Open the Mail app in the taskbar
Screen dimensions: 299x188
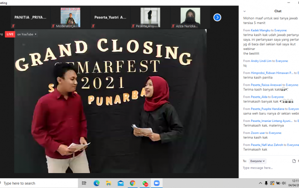pyautogui.click(x=120, y=183)
